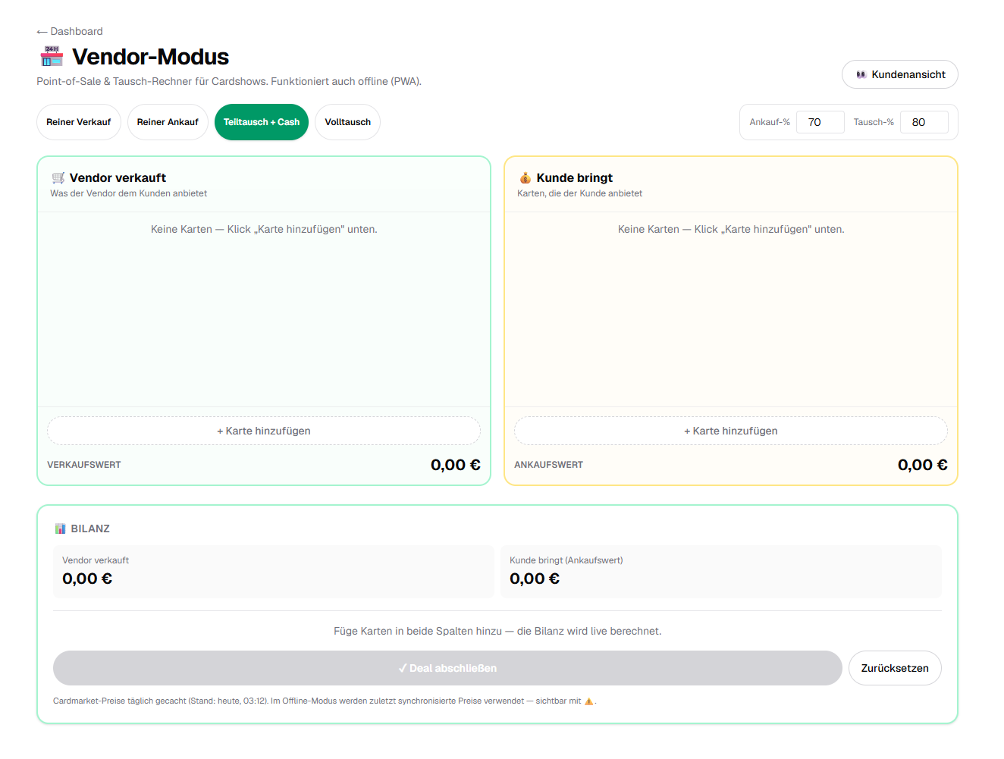Viewport: 1004px width, 759px height.
Task: Click Zurücksetzen to reset the deal
Action: coord(895,668)
